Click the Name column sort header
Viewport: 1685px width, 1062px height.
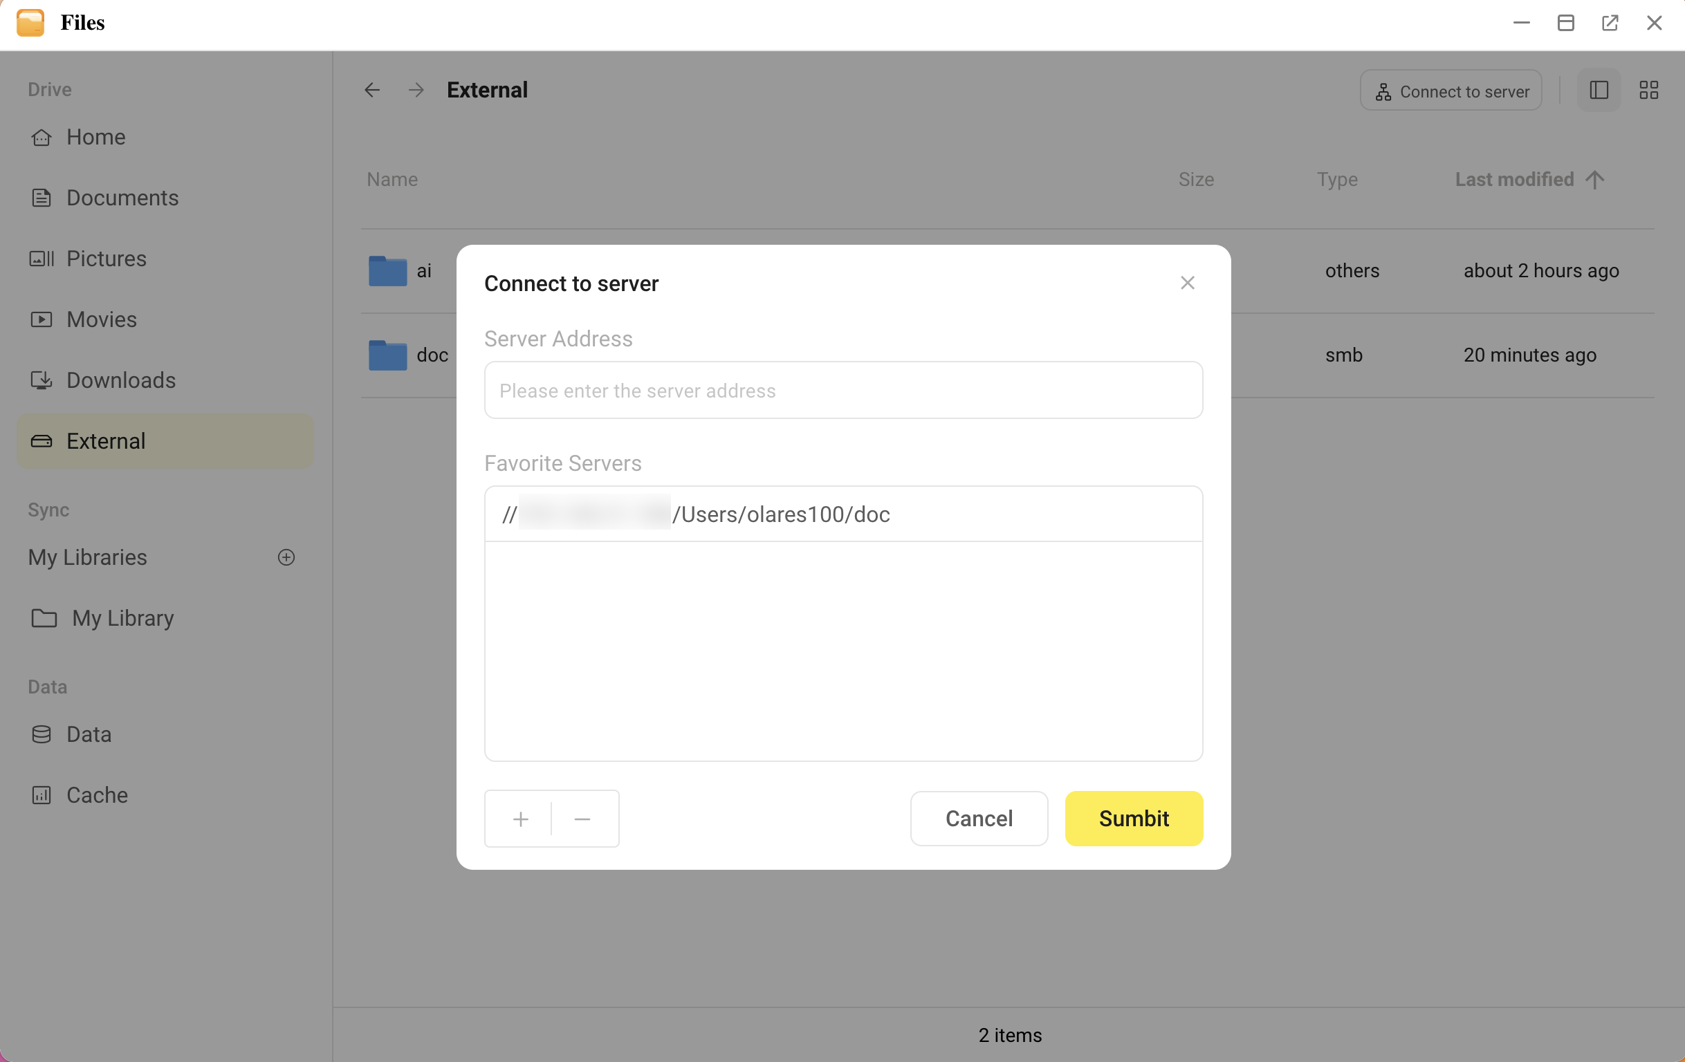(392, 178)
